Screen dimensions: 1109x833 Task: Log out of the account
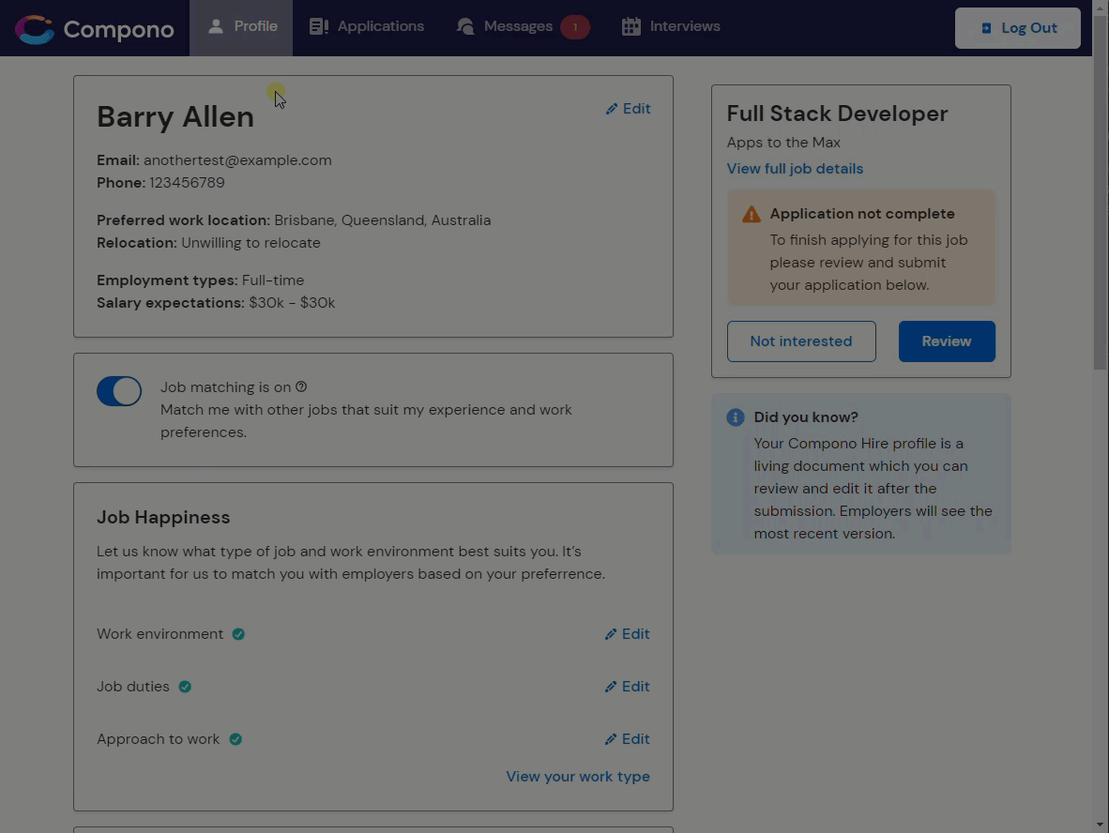(1018, 28)
